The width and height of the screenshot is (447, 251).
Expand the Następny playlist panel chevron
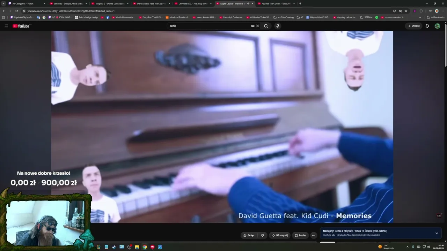(437, 233)
